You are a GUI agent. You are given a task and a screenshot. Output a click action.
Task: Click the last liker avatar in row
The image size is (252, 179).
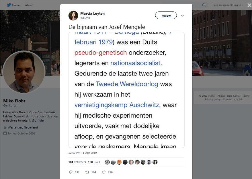click(155, 162)
